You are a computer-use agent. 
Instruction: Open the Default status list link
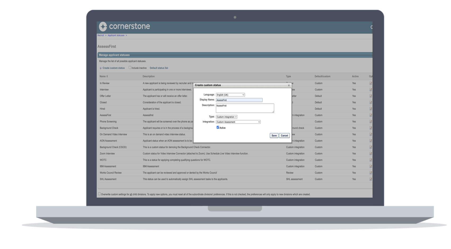159,68
